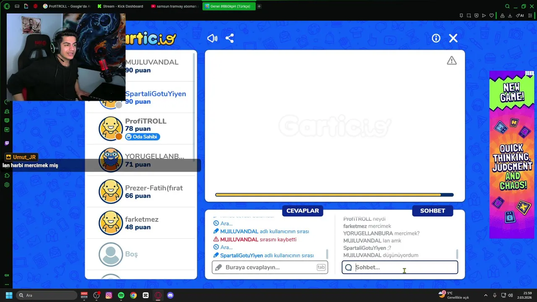
Task: Select the tab key hint in answer field
Action: [x=321, y=267]
